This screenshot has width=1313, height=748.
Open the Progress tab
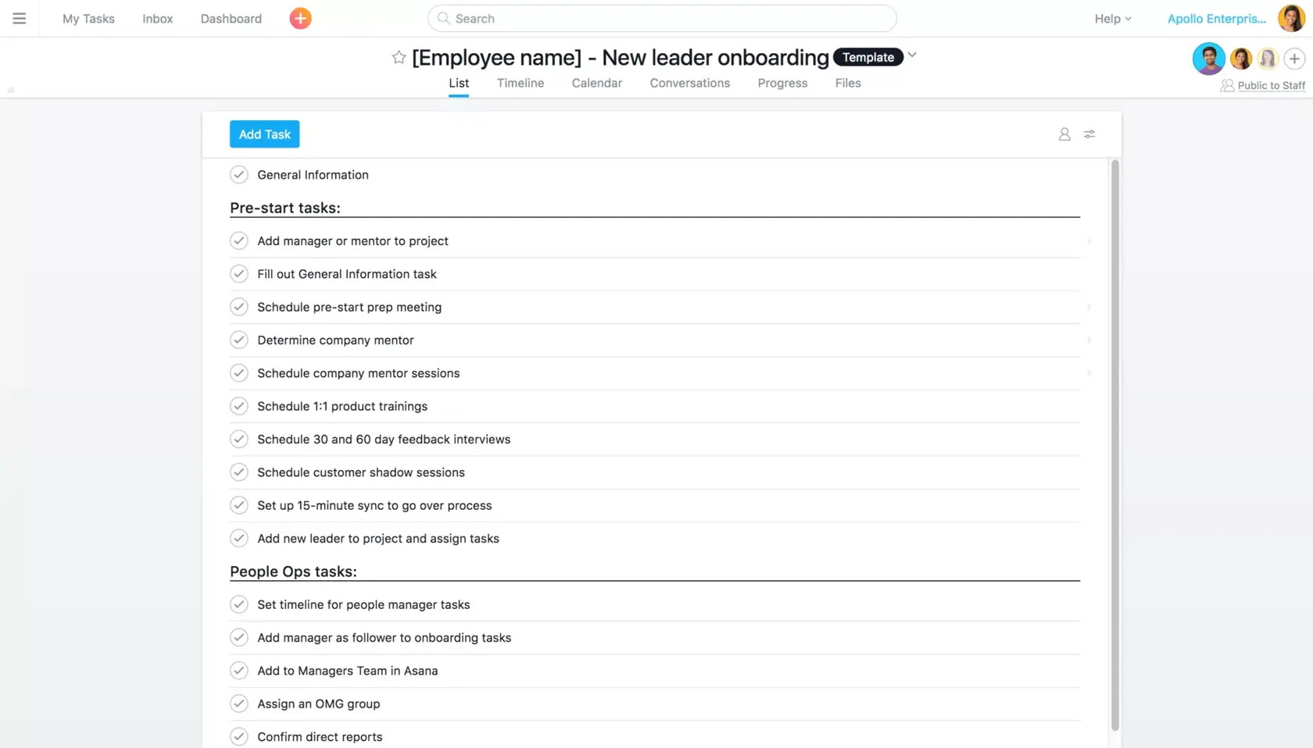[x=782, y=83]
